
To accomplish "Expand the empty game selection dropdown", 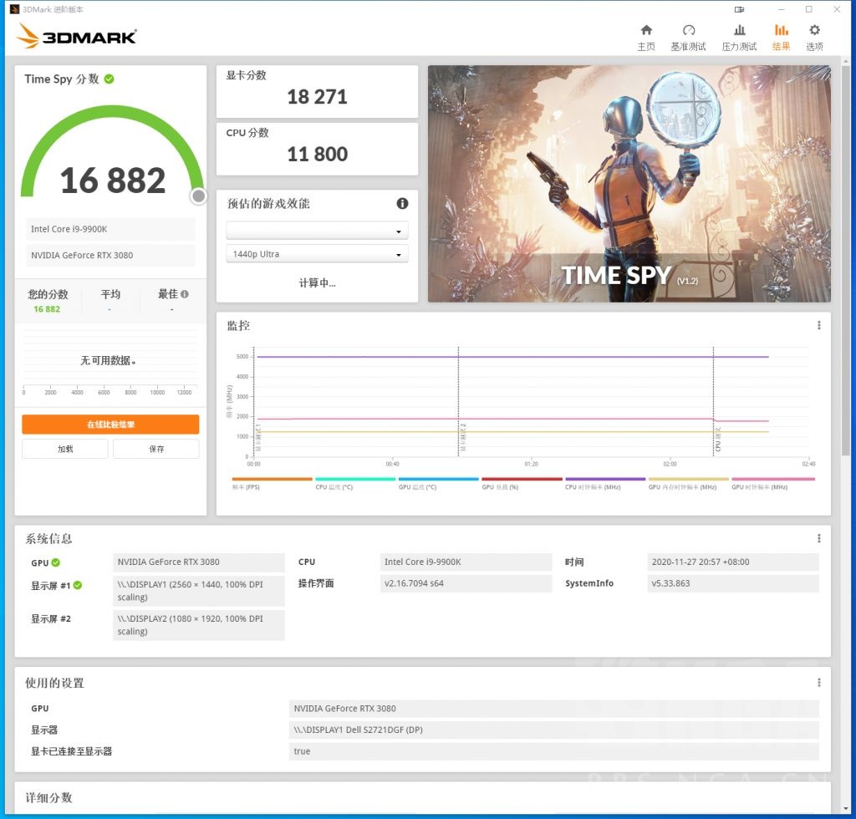I will pyautogui.click(x=317, y=231).
